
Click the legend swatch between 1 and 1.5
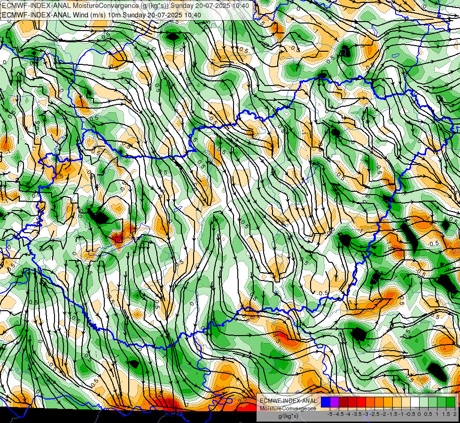pyautogui.click(x=442, y=402)
